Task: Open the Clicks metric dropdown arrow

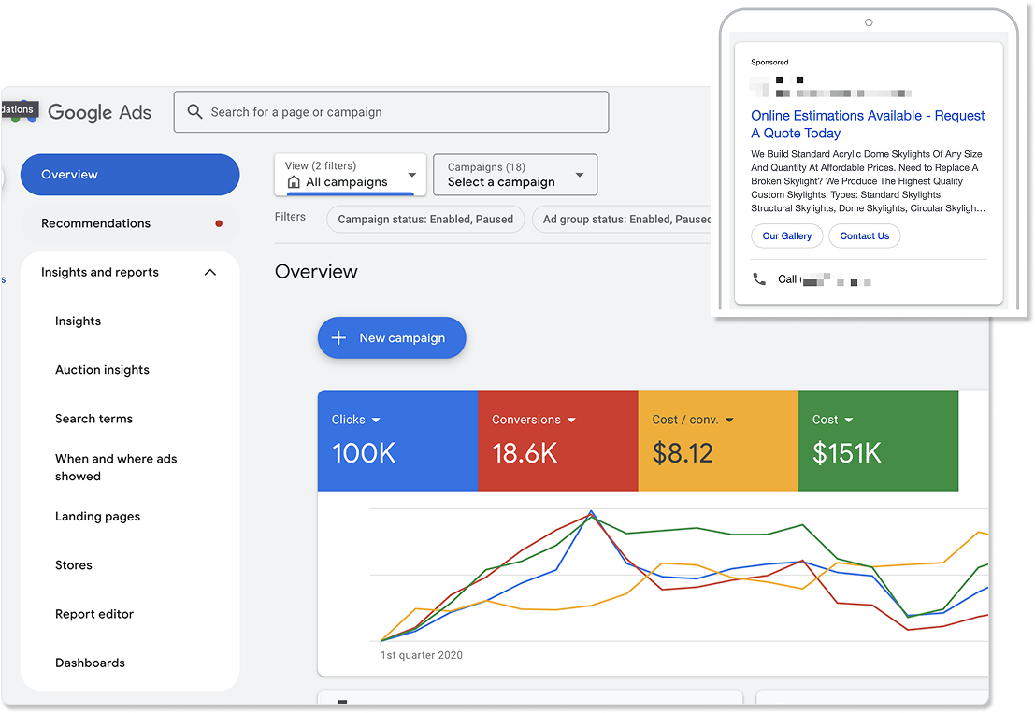Action: pyautogui.click(x=376, y=421)
